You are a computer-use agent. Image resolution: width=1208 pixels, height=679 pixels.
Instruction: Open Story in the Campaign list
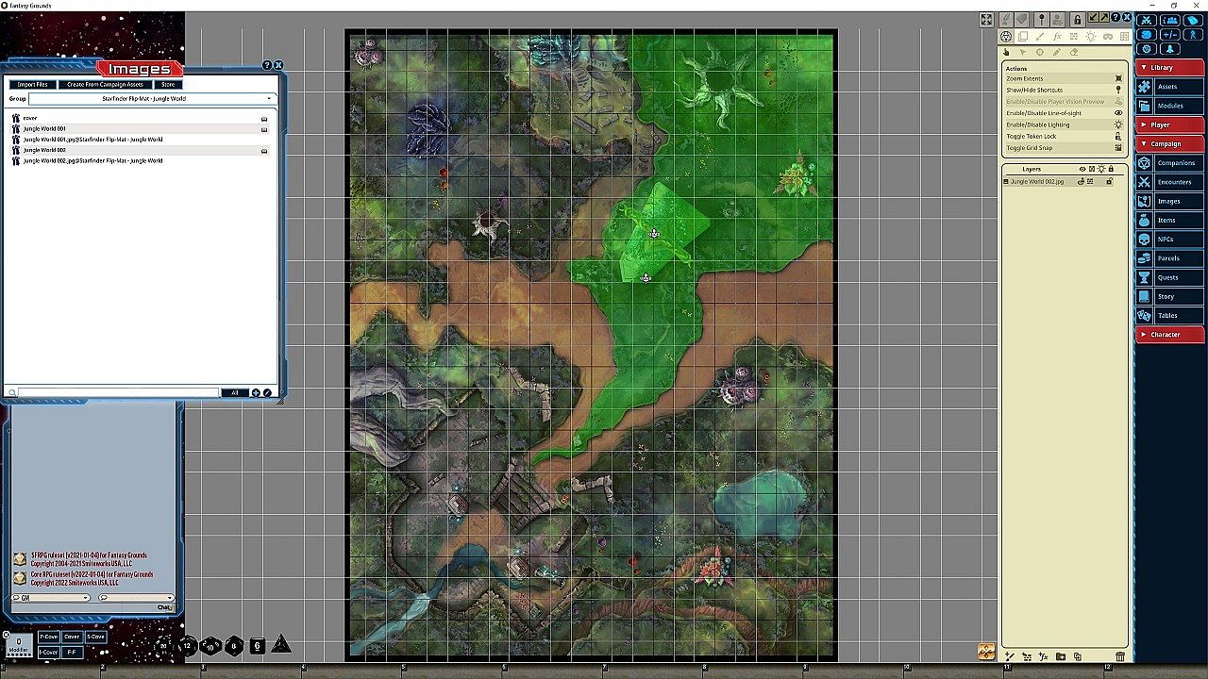pos(1170,296)
